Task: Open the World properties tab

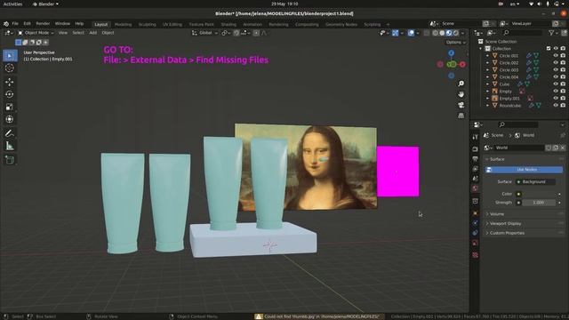Action: (475, 188)
